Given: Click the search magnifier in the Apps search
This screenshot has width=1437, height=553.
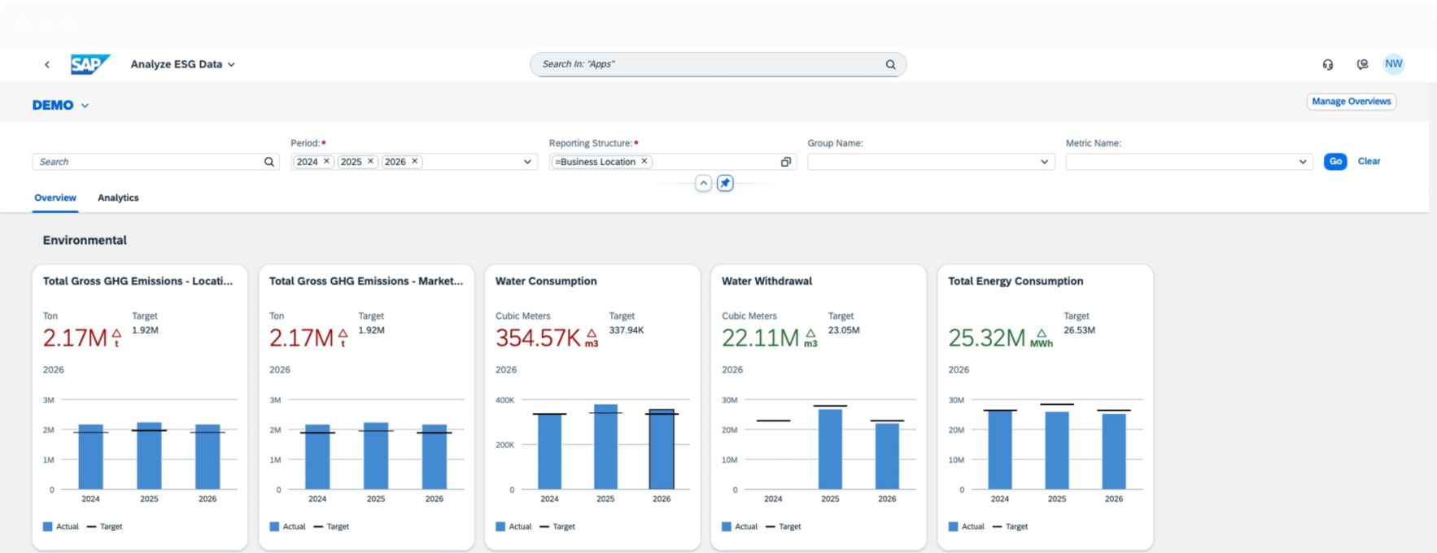Looking at the screenshot, I should [x=890, y=64].
